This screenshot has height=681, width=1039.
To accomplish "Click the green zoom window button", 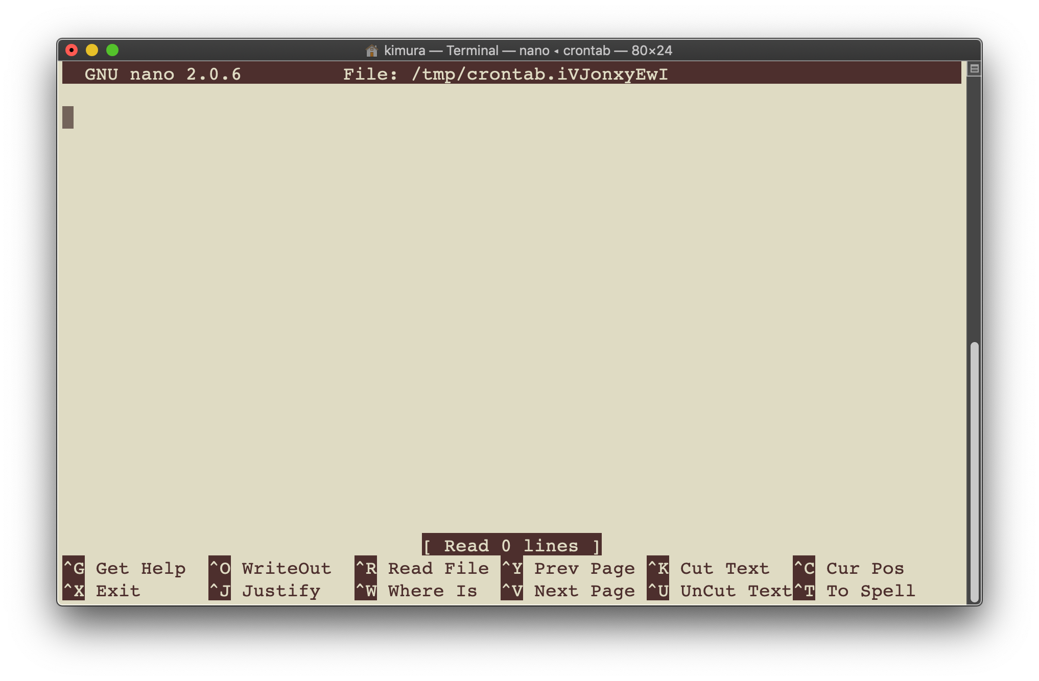I will tap(112, 50).
